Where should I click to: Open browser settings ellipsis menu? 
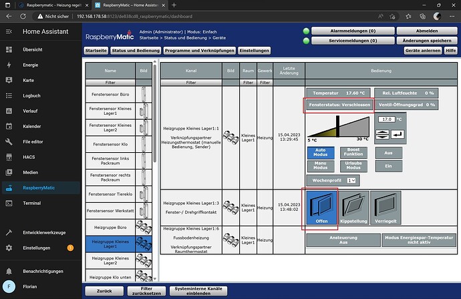[x=452, y=17]
